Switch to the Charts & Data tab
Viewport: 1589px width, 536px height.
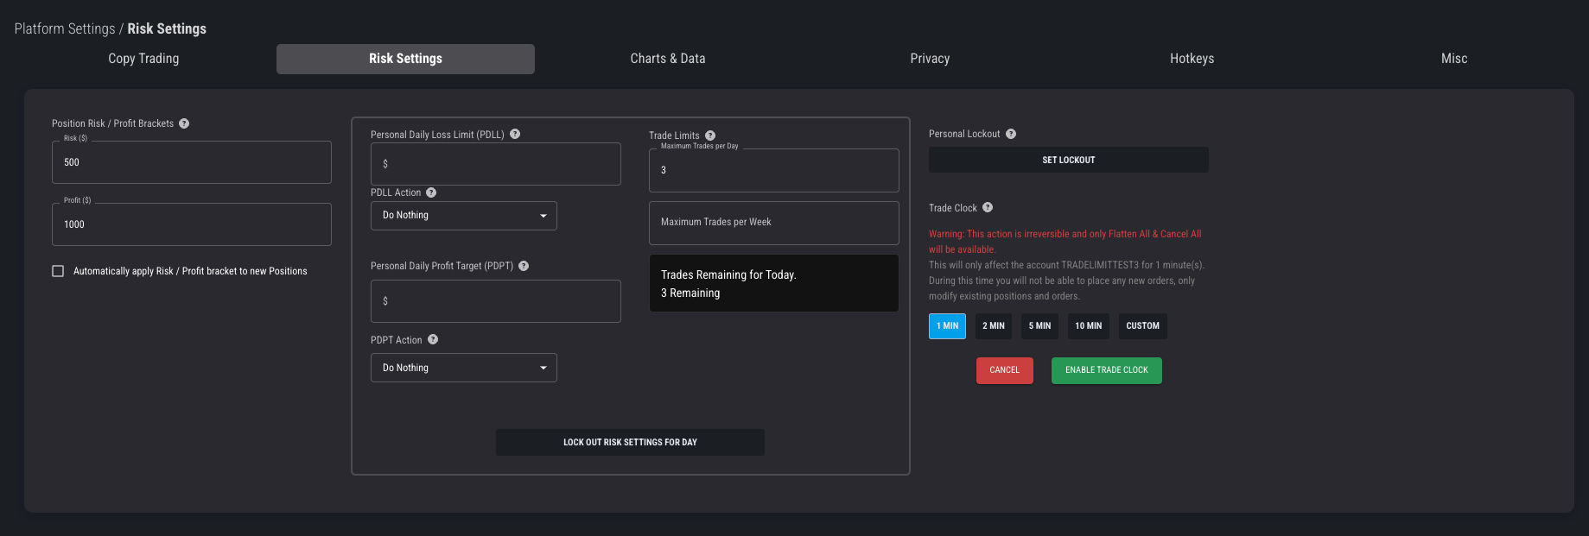(667, 59)
